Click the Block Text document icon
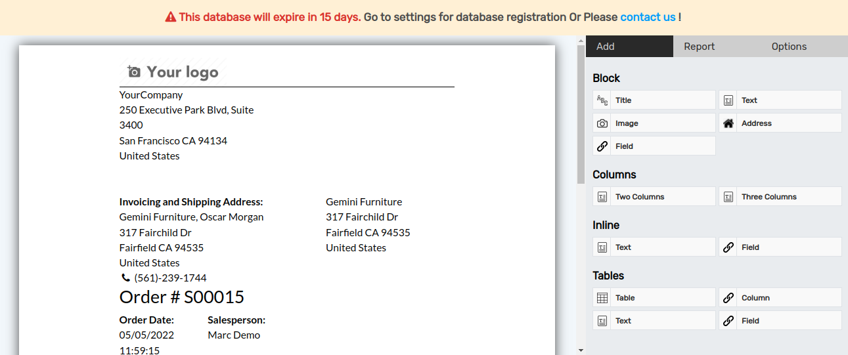848x355 pixels. 728,100
